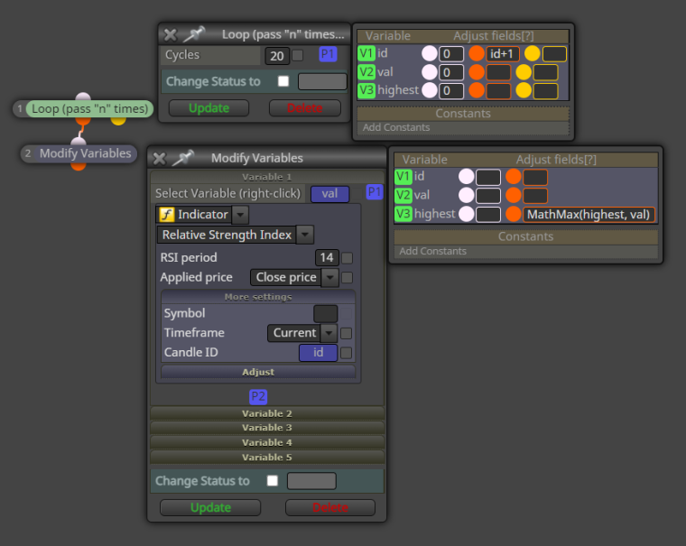The height and width of the screenshot is (546, 686).
Task: Click V3 highest badge in Loop variables panel
Action: tap(366, 90)
